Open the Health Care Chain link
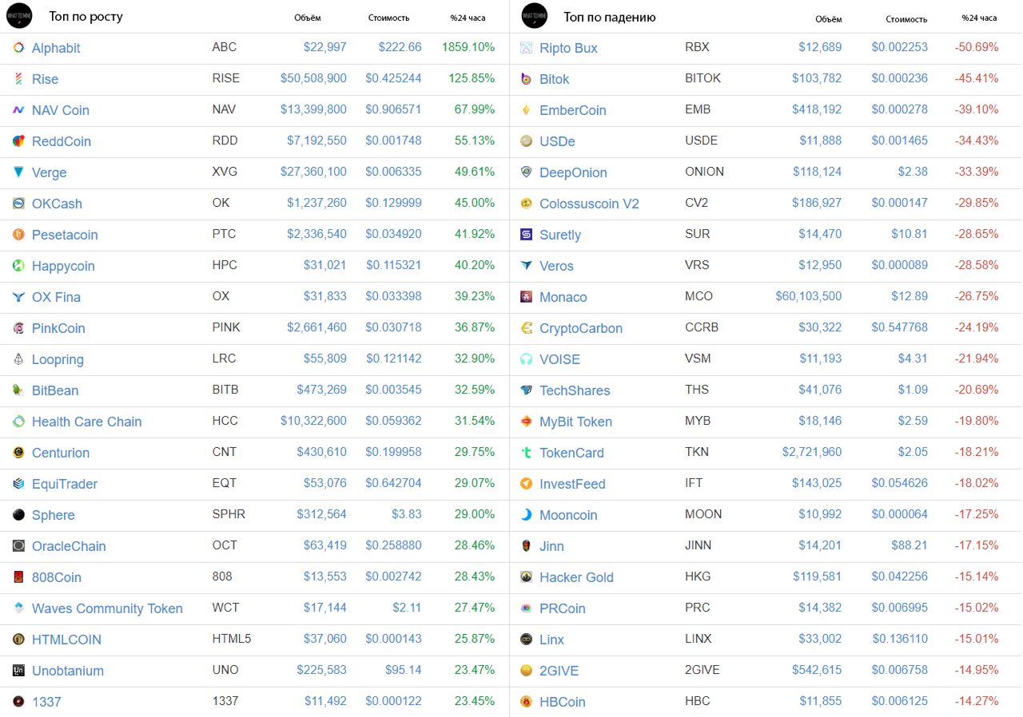 pyautogui.click(x=87, y=422)
